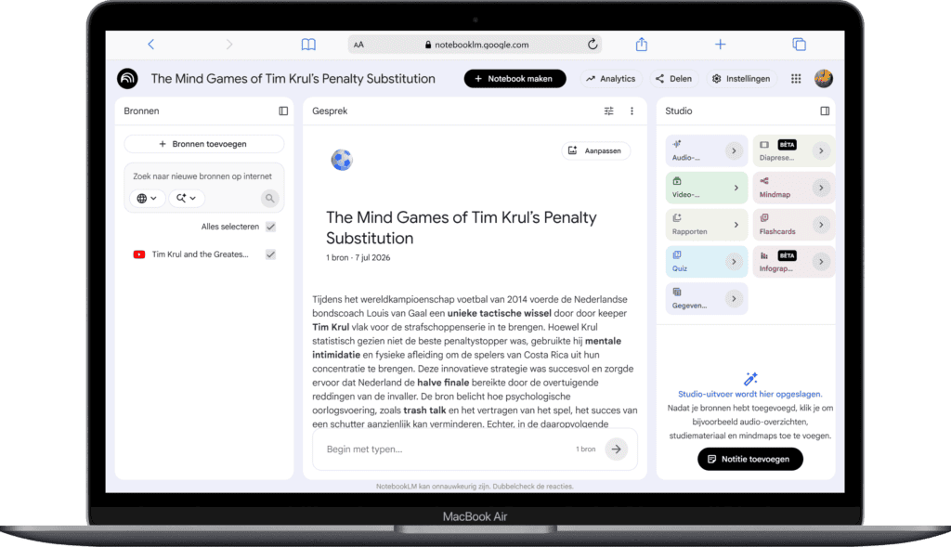Go back with Safari back arrow

tap(151, 45)
